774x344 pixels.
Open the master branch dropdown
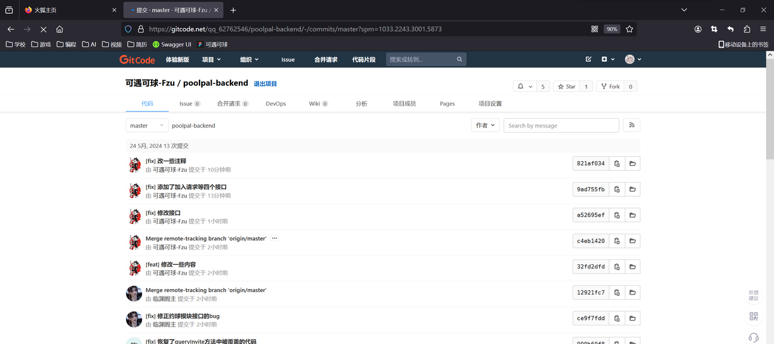tap(147, 126)
